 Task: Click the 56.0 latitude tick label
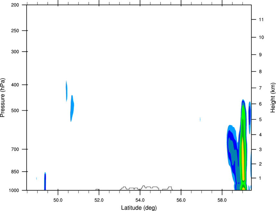tap(181, 200)
